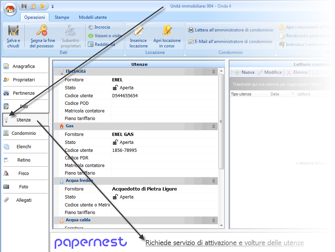The image size is (335, 252).
Task: Click Lettera all'amministratore di condominio
Action: click(230, 30)
